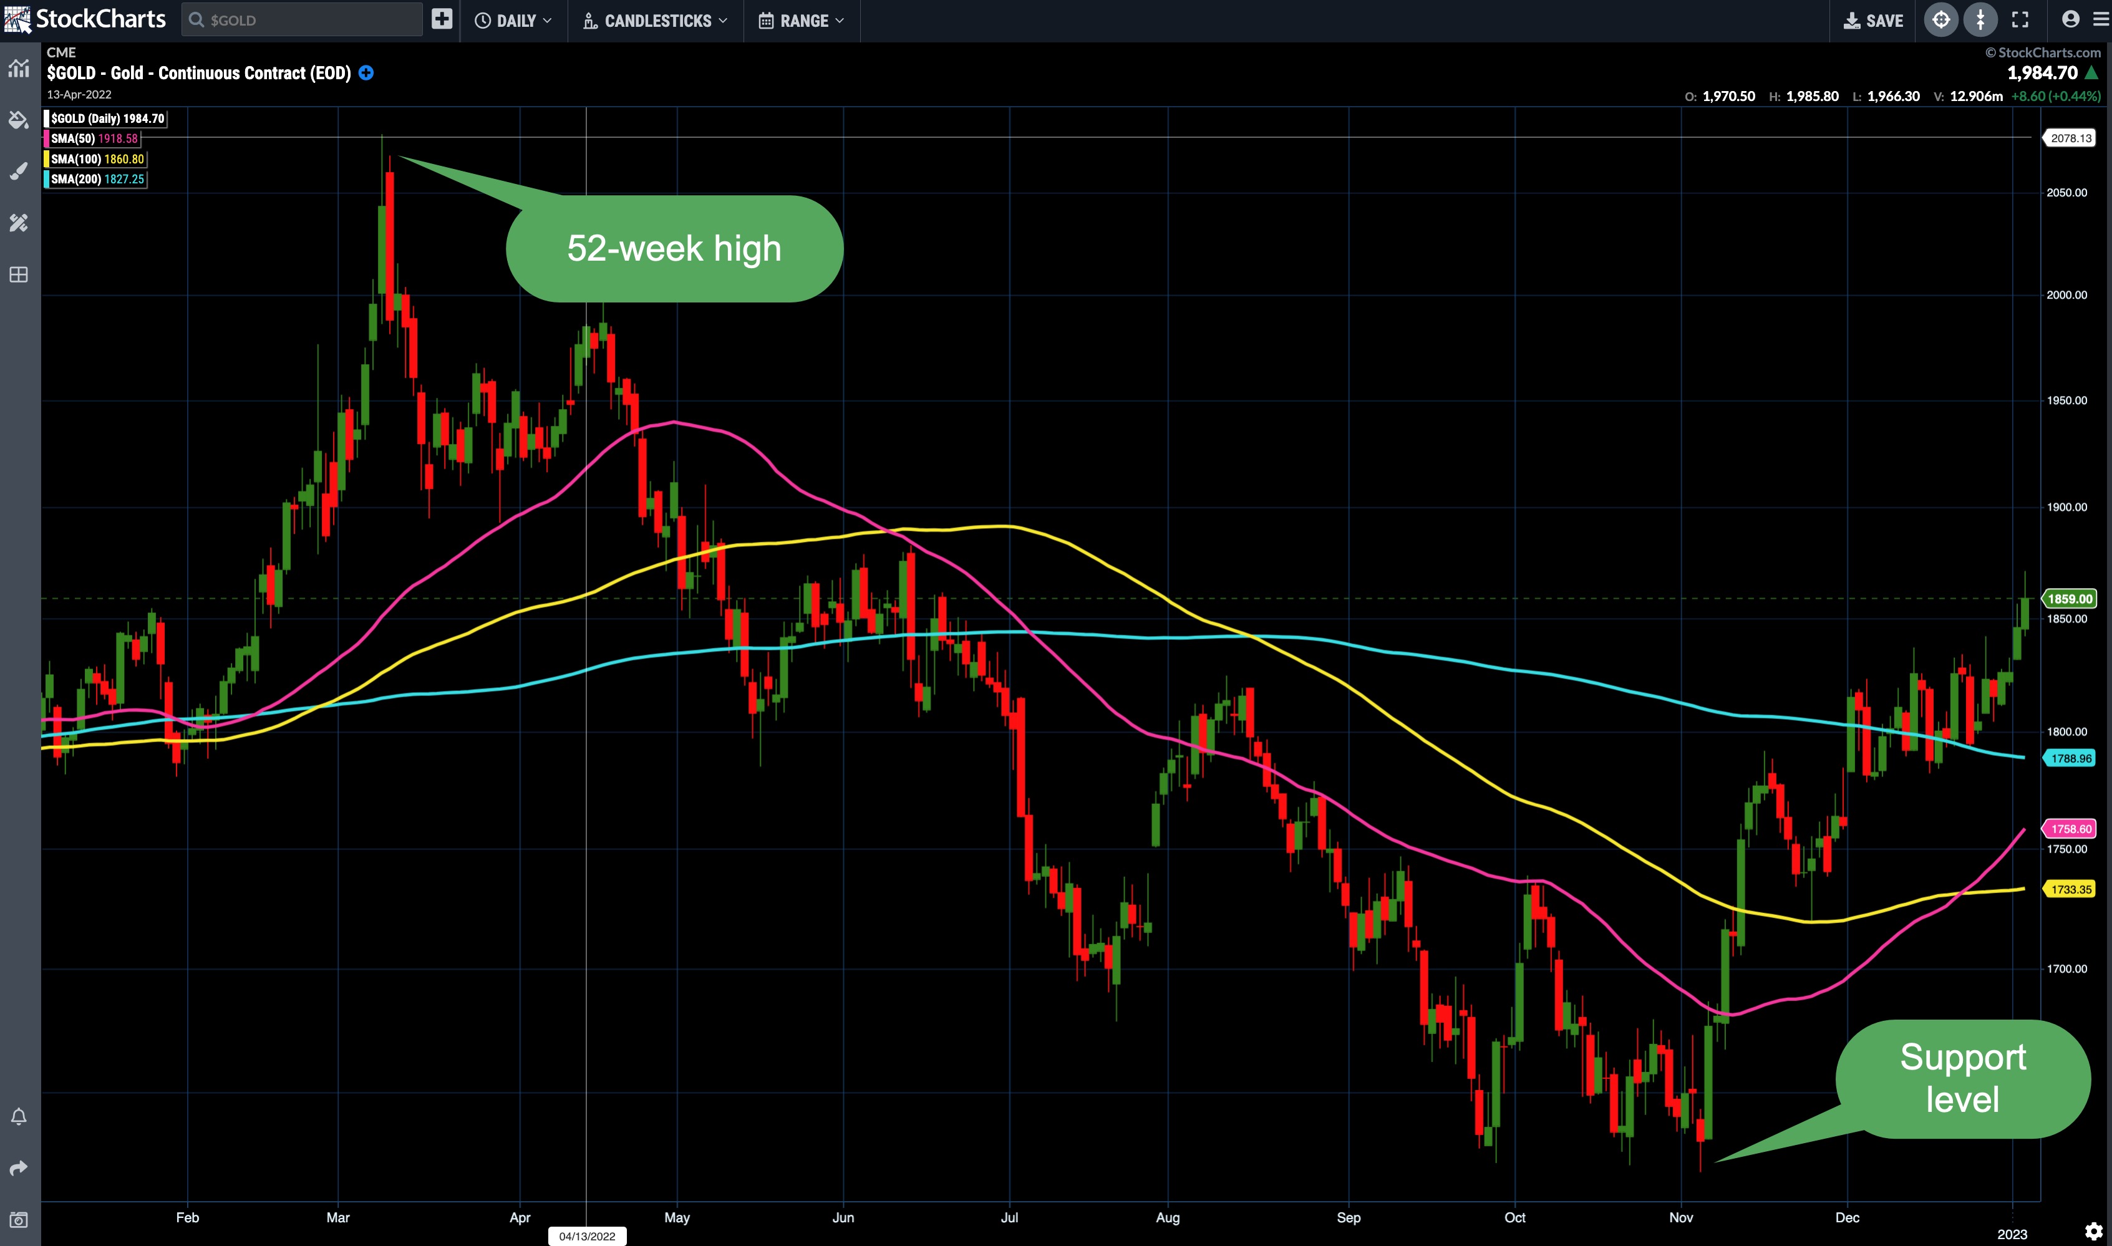Open the bell alerts icon
Viewport: 2112px width, 1246px height.
(x=19, y=1116)
